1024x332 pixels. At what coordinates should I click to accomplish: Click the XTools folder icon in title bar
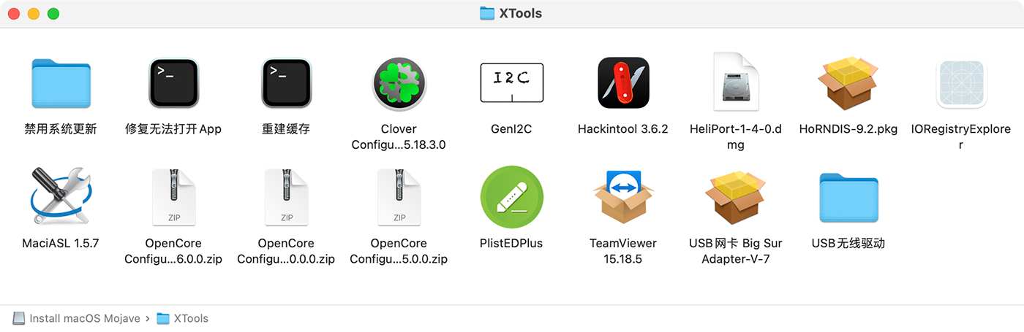487,13
